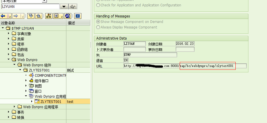Select the $TMP LIYUAN tree label
The height and width of the screenshot is (123, 267).
pos(23,28)
